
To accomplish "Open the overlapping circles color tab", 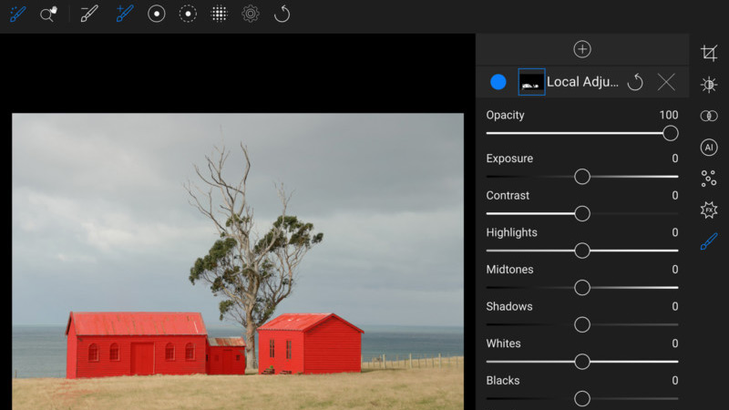I will pos(709,116).
